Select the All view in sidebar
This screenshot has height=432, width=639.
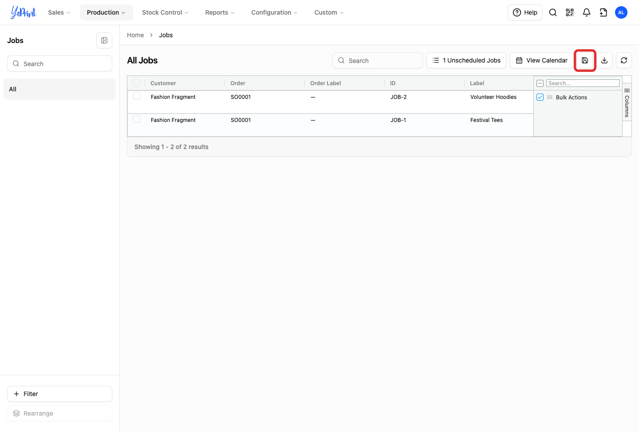[x=59, y=89]
